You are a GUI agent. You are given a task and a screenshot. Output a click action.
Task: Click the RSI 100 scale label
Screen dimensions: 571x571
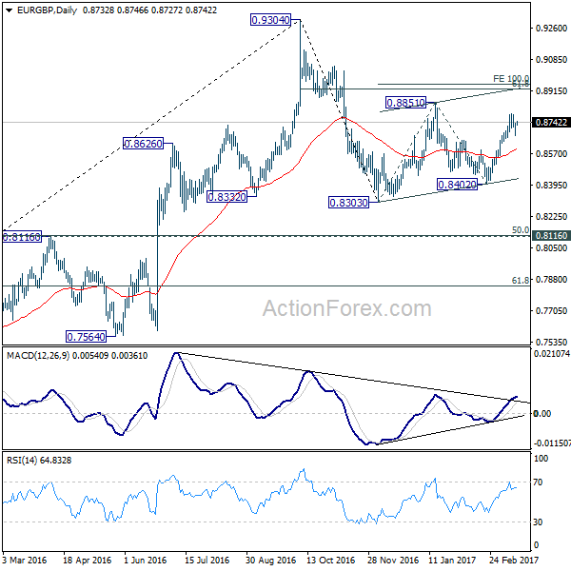(541, 459)
